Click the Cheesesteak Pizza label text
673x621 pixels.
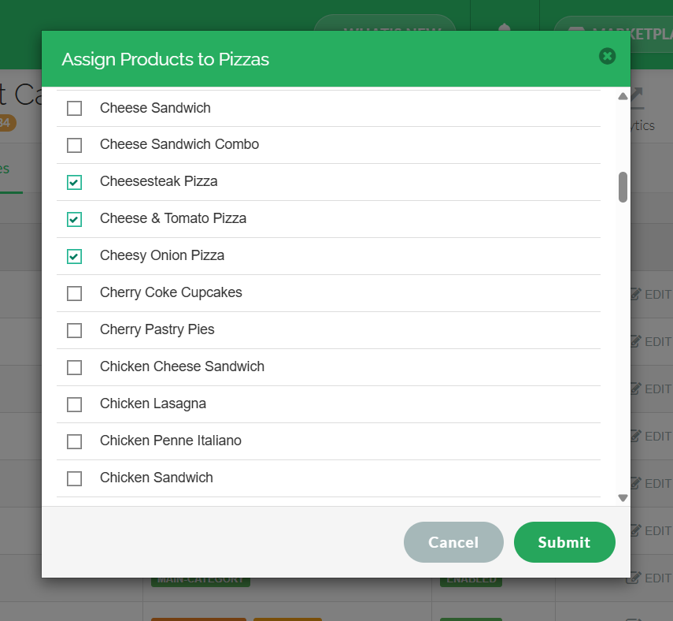pyautogui.click(x=158, y=181)
